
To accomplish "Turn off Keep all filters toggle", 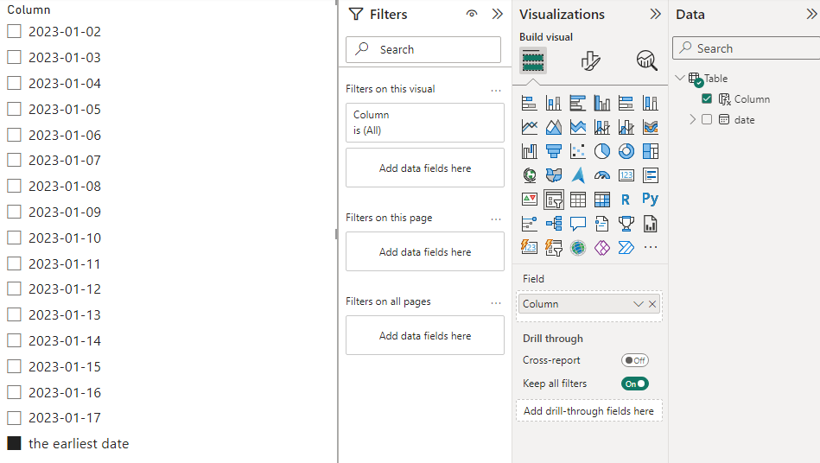I will [635, 384].
